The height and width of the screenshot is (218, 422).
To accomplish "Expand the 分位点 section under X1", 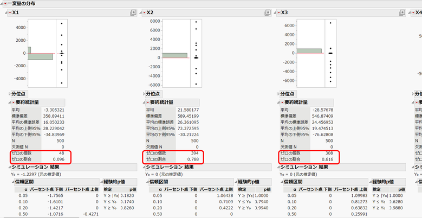I will pos(10,94).
